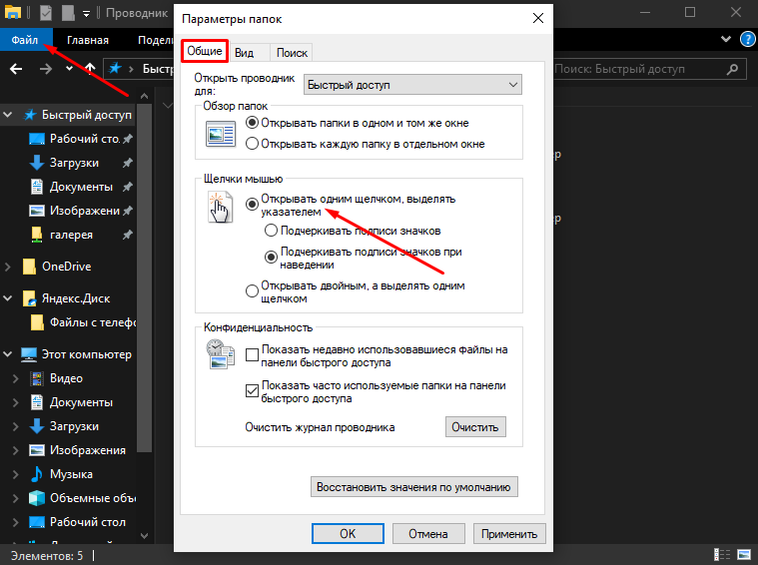This screenshot has height=565, width=758.
Task: Select Открывать двойным, а выделять одним щелчком
Action: tap(252, 291)
